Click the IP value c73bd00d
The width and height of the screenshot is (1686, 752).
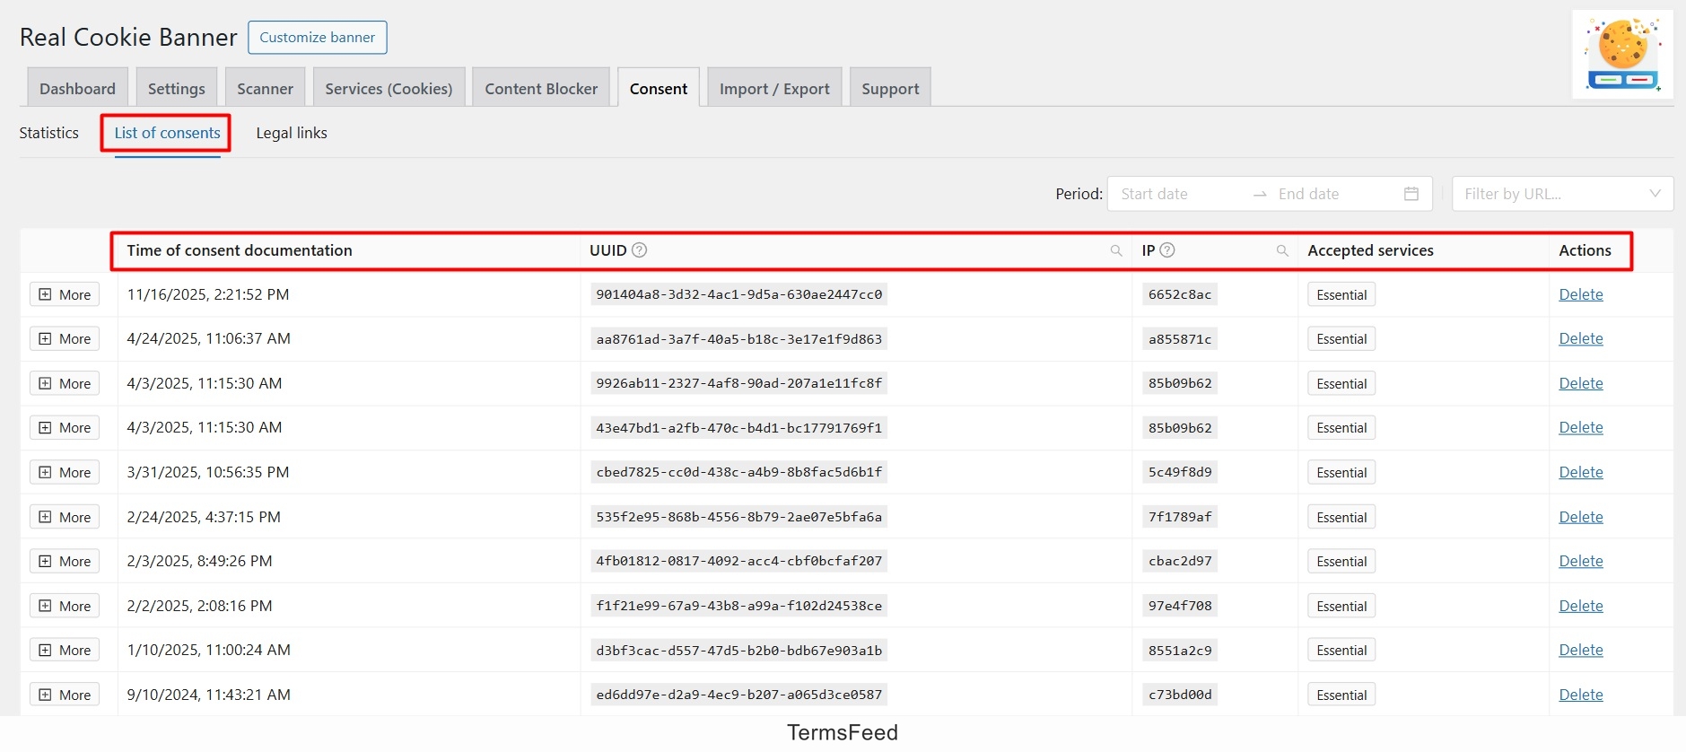(x=1180, y=695)
